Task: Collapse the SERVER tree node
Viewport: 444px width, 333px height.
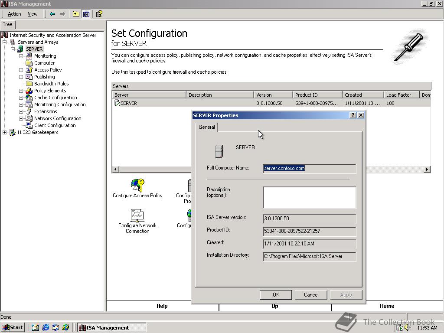Action: tap(13, 49)
